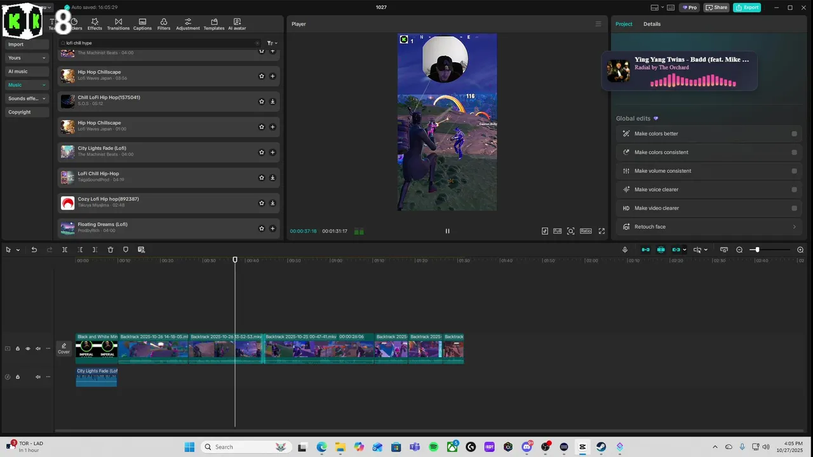Open more options for the video track
The height and width of the screenshot is (457, 813).
pos(48,348)
